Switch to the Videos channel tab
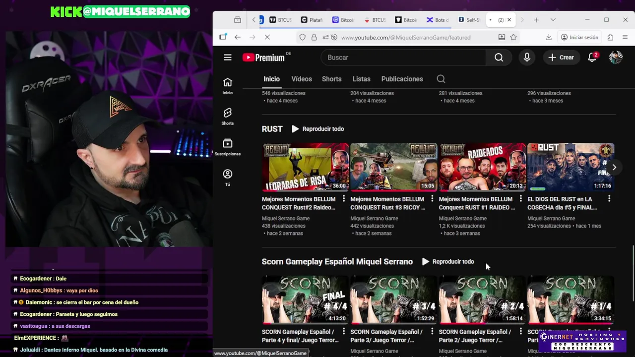 [x=302, y=79]
